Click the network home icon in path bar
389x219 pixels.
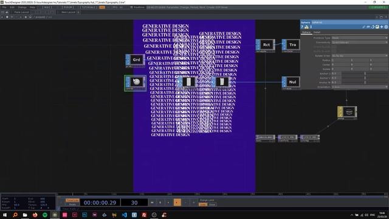(30, 17)
